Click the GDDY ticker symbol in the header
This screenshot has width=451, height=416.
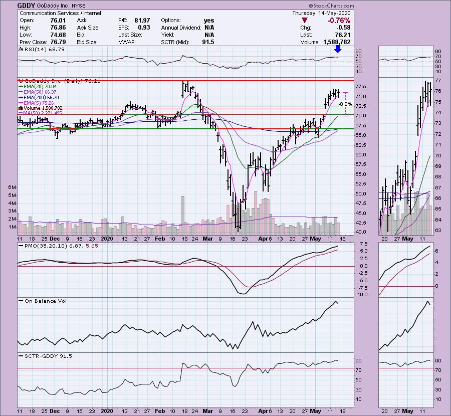[x=26, y=6]
